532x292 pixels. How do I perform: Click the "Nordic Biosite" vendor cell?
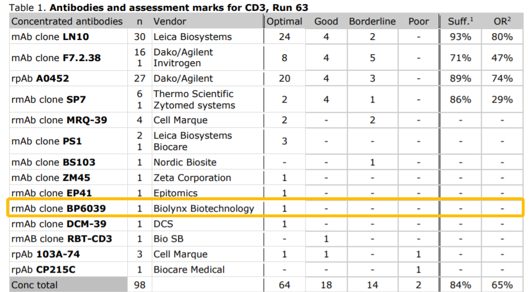185,163
